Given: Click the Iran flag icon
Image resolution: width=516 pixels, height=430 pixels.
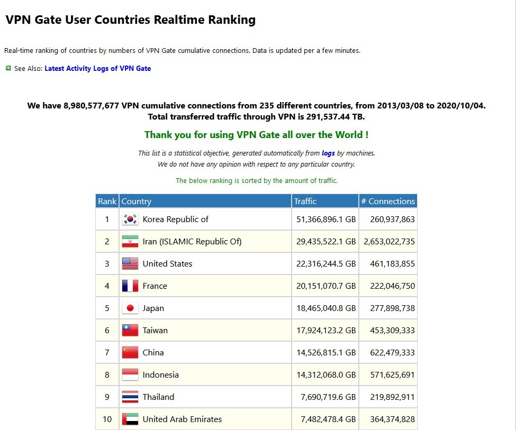Looking at the screenshot, I should pos(130,242).
